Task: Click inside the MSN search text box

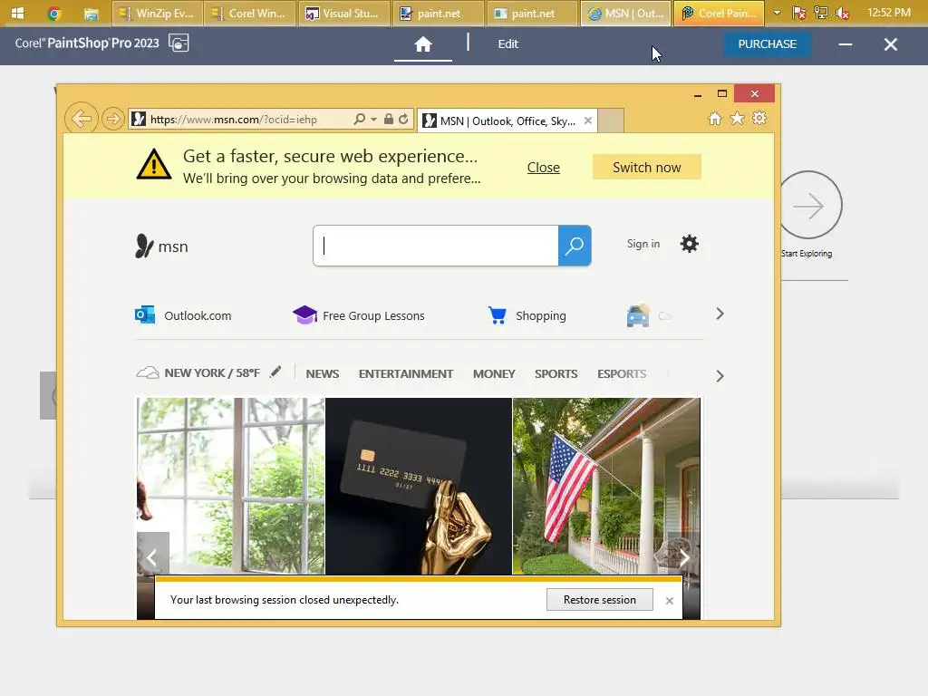Action: tap(436, 246)
